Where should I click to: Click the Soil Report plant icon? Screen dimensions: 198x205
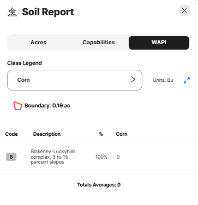(13, 12)
